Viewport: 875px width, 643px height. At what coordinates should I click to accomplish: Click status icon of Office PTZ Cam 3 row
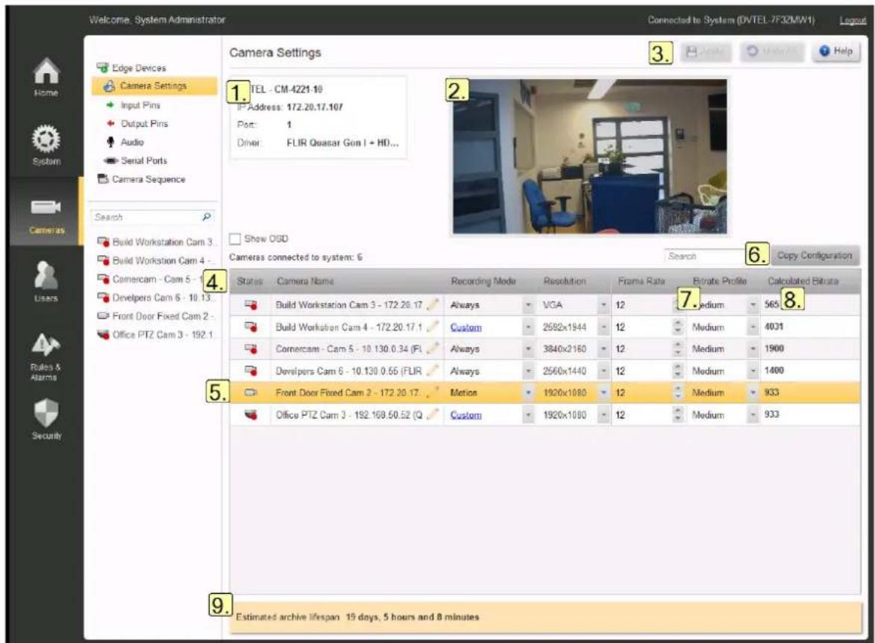(251, 415)
